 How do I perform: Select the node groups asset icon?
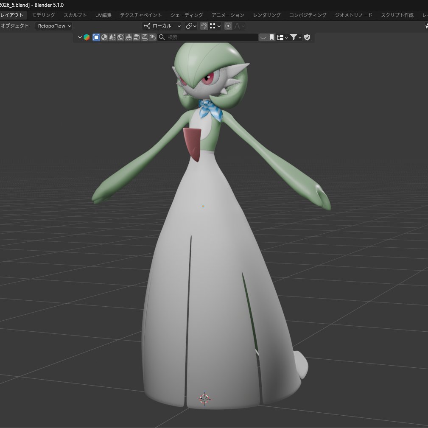click(x=137, y=37)
